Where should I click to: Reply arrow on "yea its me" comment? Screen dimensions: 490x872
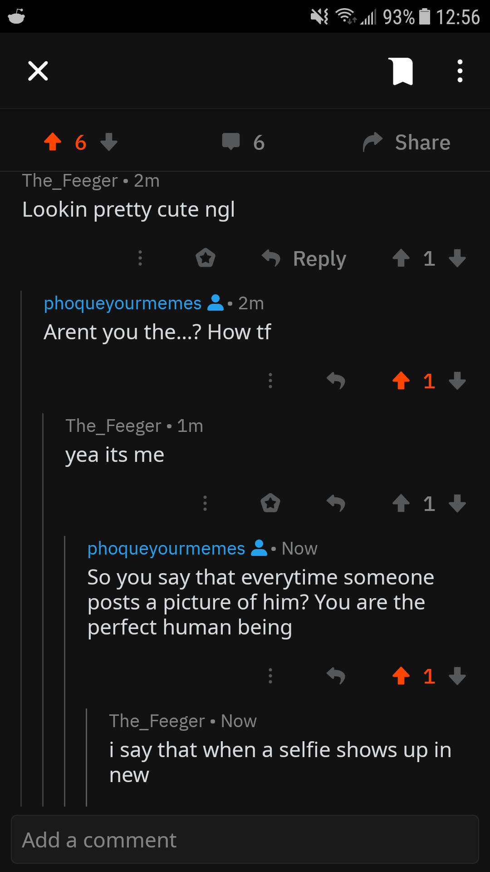pyautogui.click(x=336, y=503)
